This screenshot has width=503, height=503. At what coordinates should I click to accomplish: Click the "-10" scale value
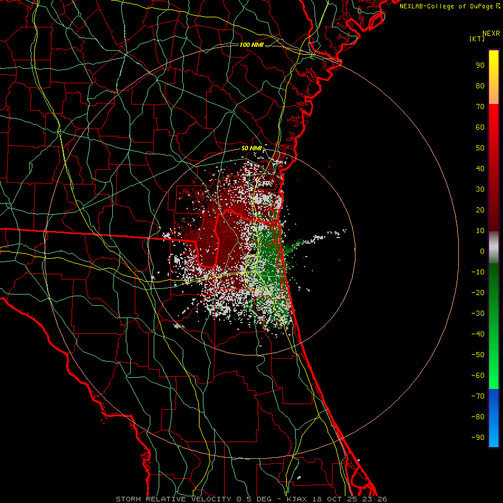point(478,272)
